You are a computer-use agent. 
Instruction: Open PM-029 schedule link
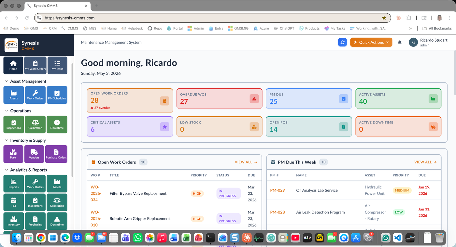(278, 190)
